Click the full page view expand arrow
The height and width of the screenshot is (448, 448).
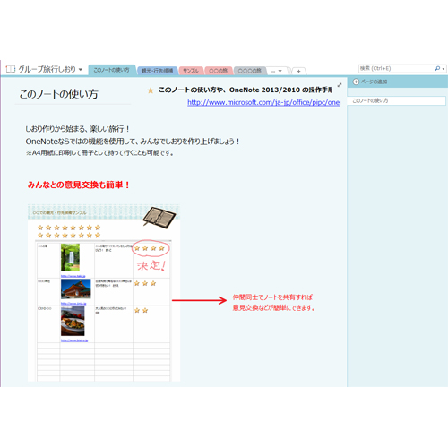(340, 85)
